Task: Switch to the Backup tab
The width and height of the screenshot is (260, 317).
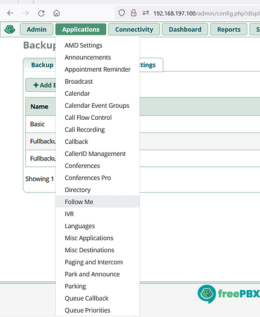Action: click(42, 65)
